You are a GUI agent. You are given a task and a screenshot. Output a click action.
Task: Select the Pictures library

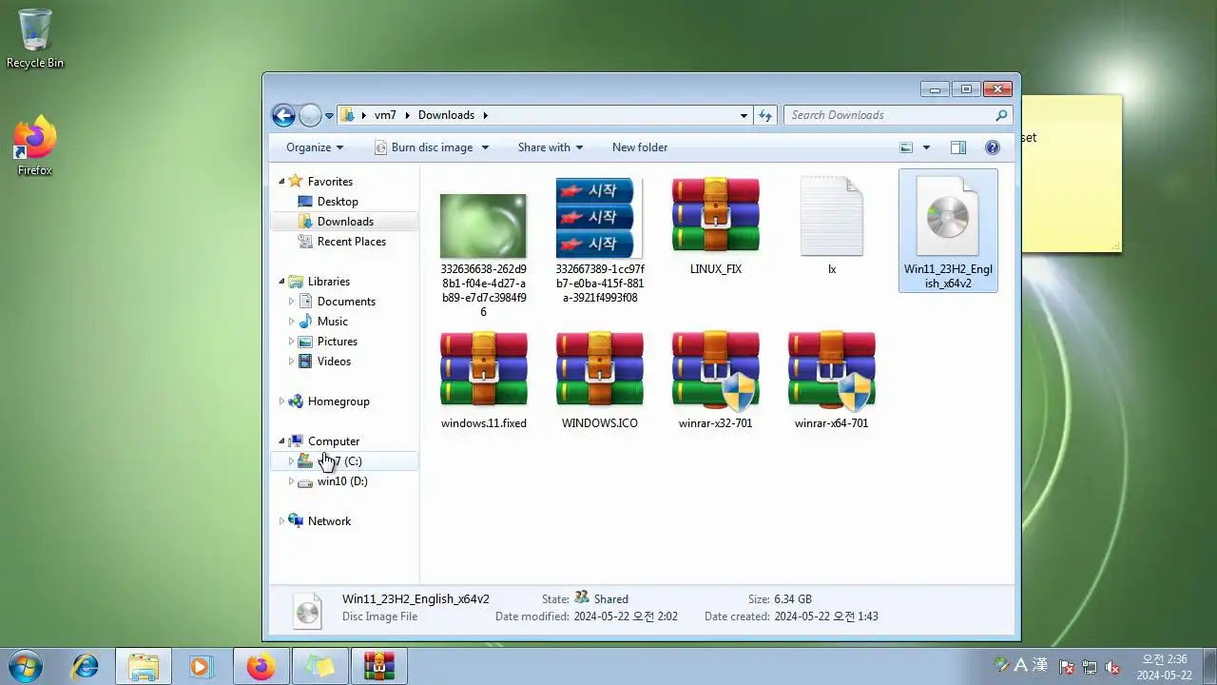click(x=337, y=342)
